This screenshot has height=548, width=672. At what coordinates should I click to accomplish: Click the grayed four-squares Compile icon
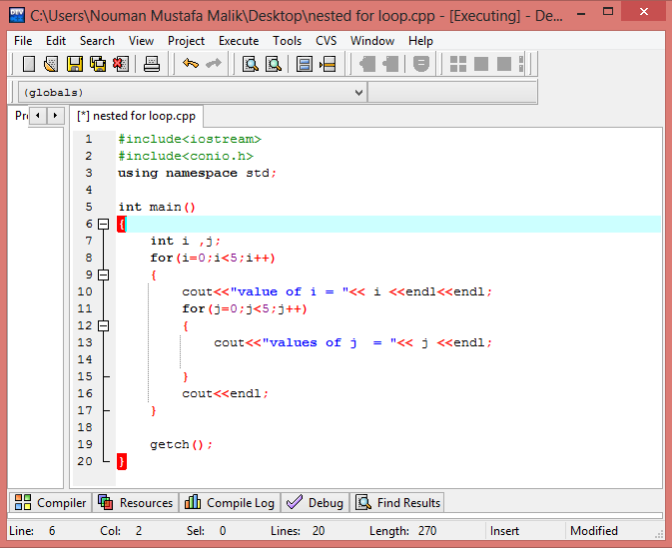point(458,64)
